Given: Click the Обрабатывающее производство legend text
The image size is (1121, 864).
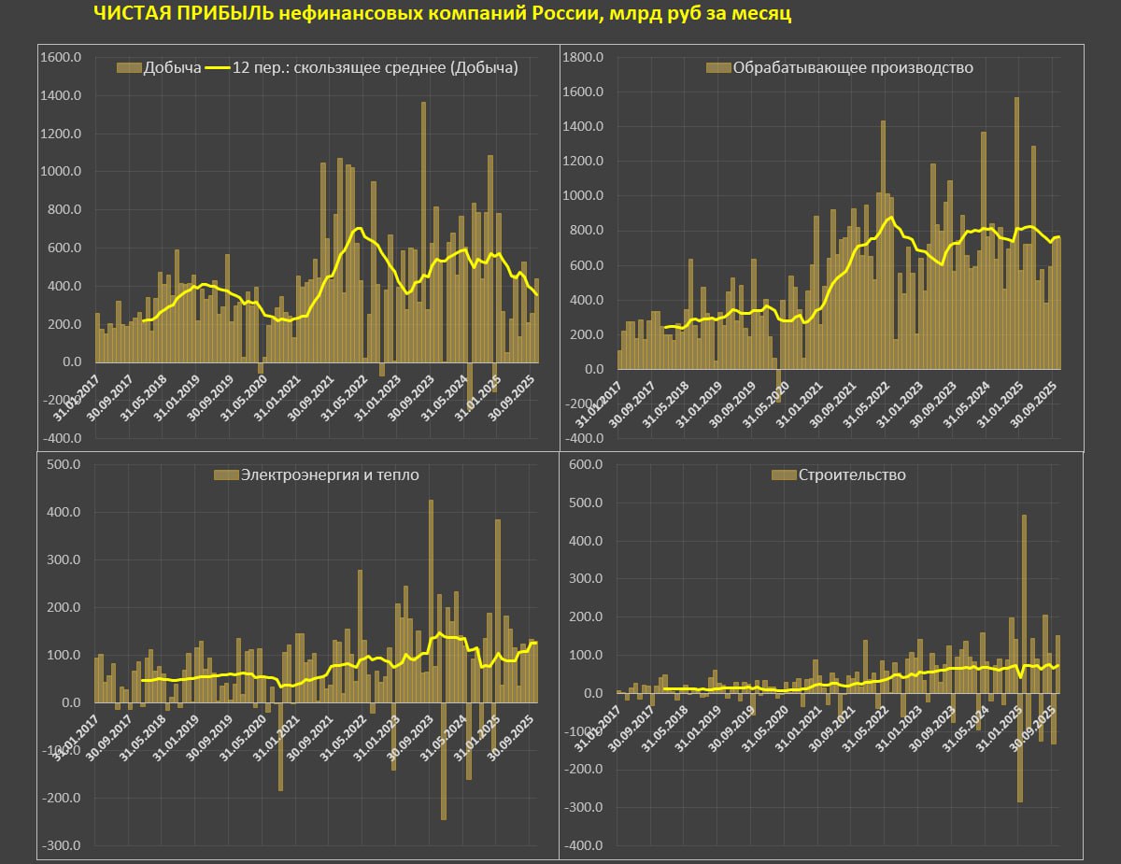Looking at the screenshot, I should 853,68.
